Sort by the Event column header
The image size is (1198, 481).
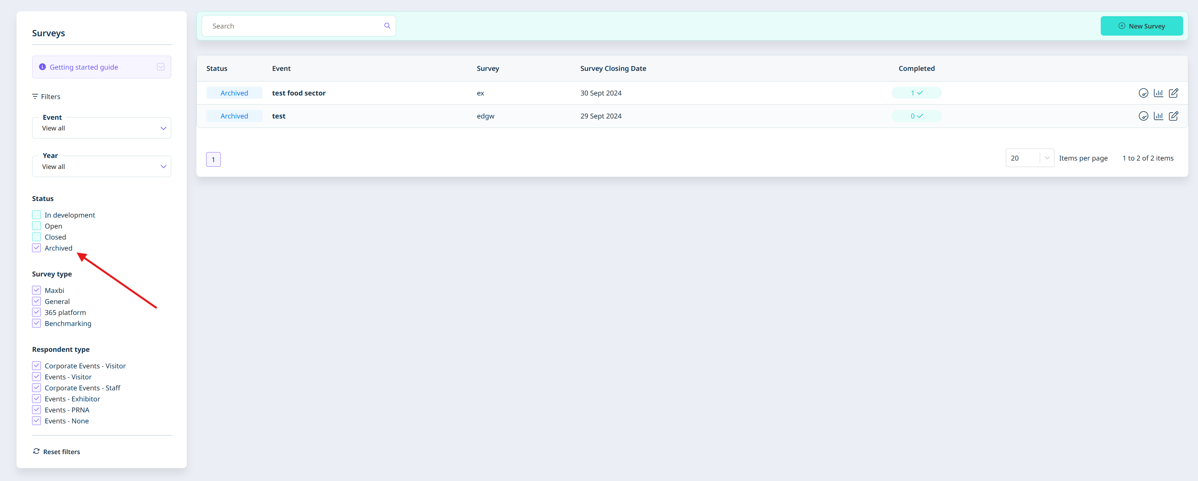tap(281, 68)
